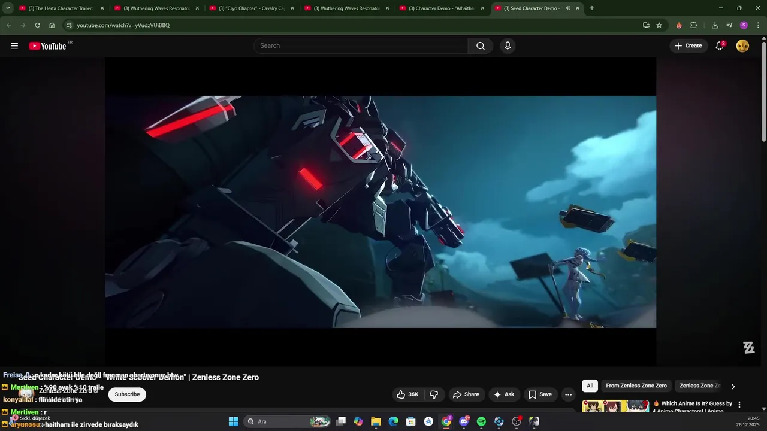Expand the Chrome tab search dropdown

point(8,8)
